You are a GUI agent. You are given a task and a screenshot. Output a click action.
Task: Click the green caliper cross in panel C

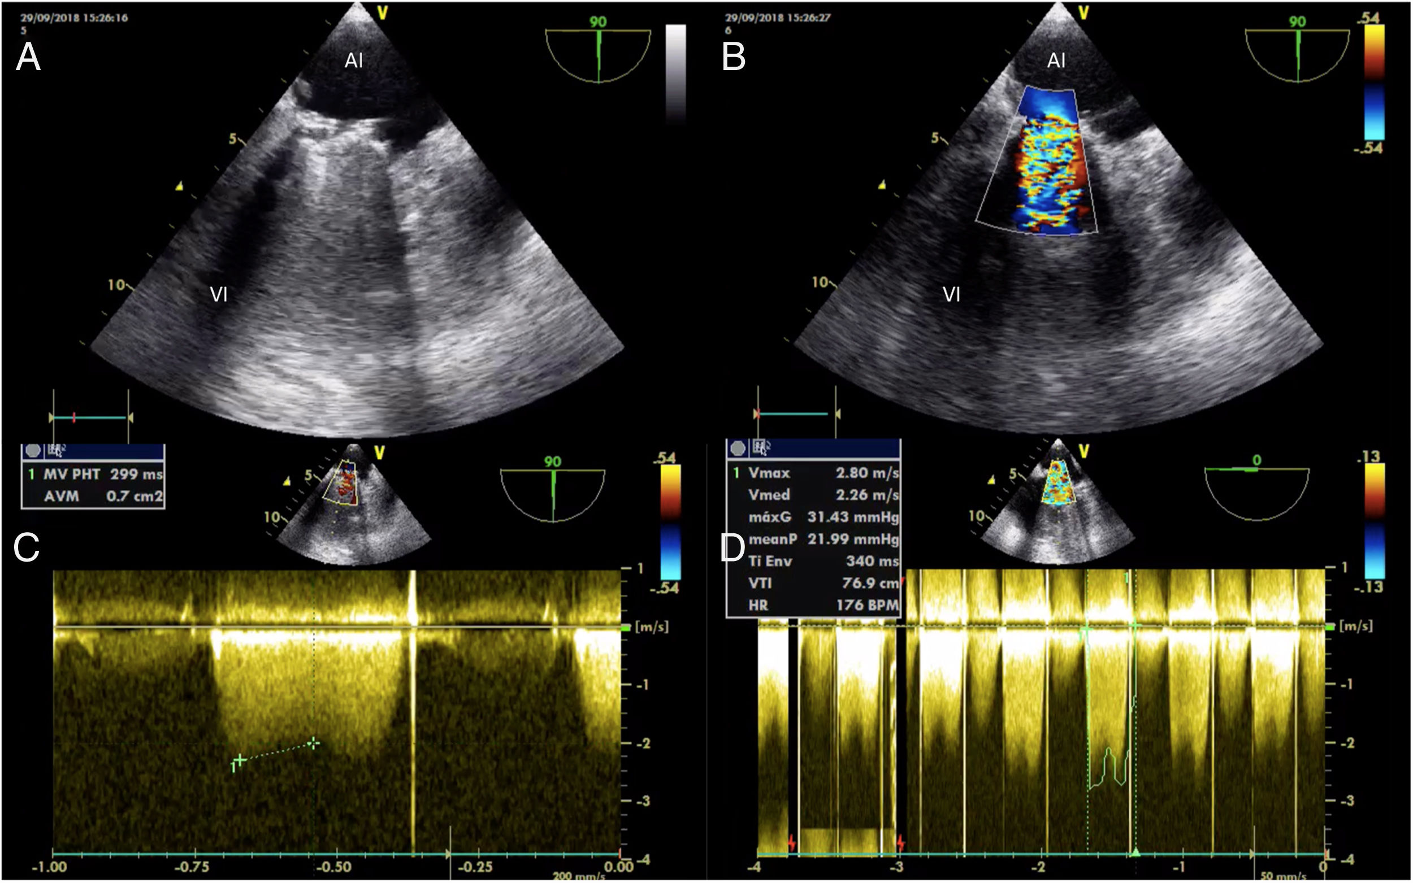[240, 760]
